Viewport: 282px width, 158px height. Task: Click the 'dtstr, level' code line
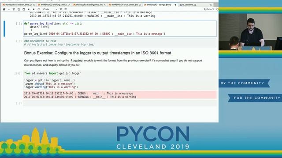coord(40,27)
